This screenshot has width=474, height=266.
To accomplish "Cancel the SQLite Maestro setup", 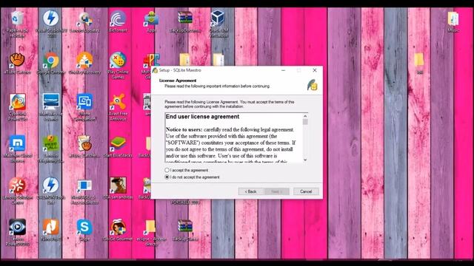I will 306,191.
